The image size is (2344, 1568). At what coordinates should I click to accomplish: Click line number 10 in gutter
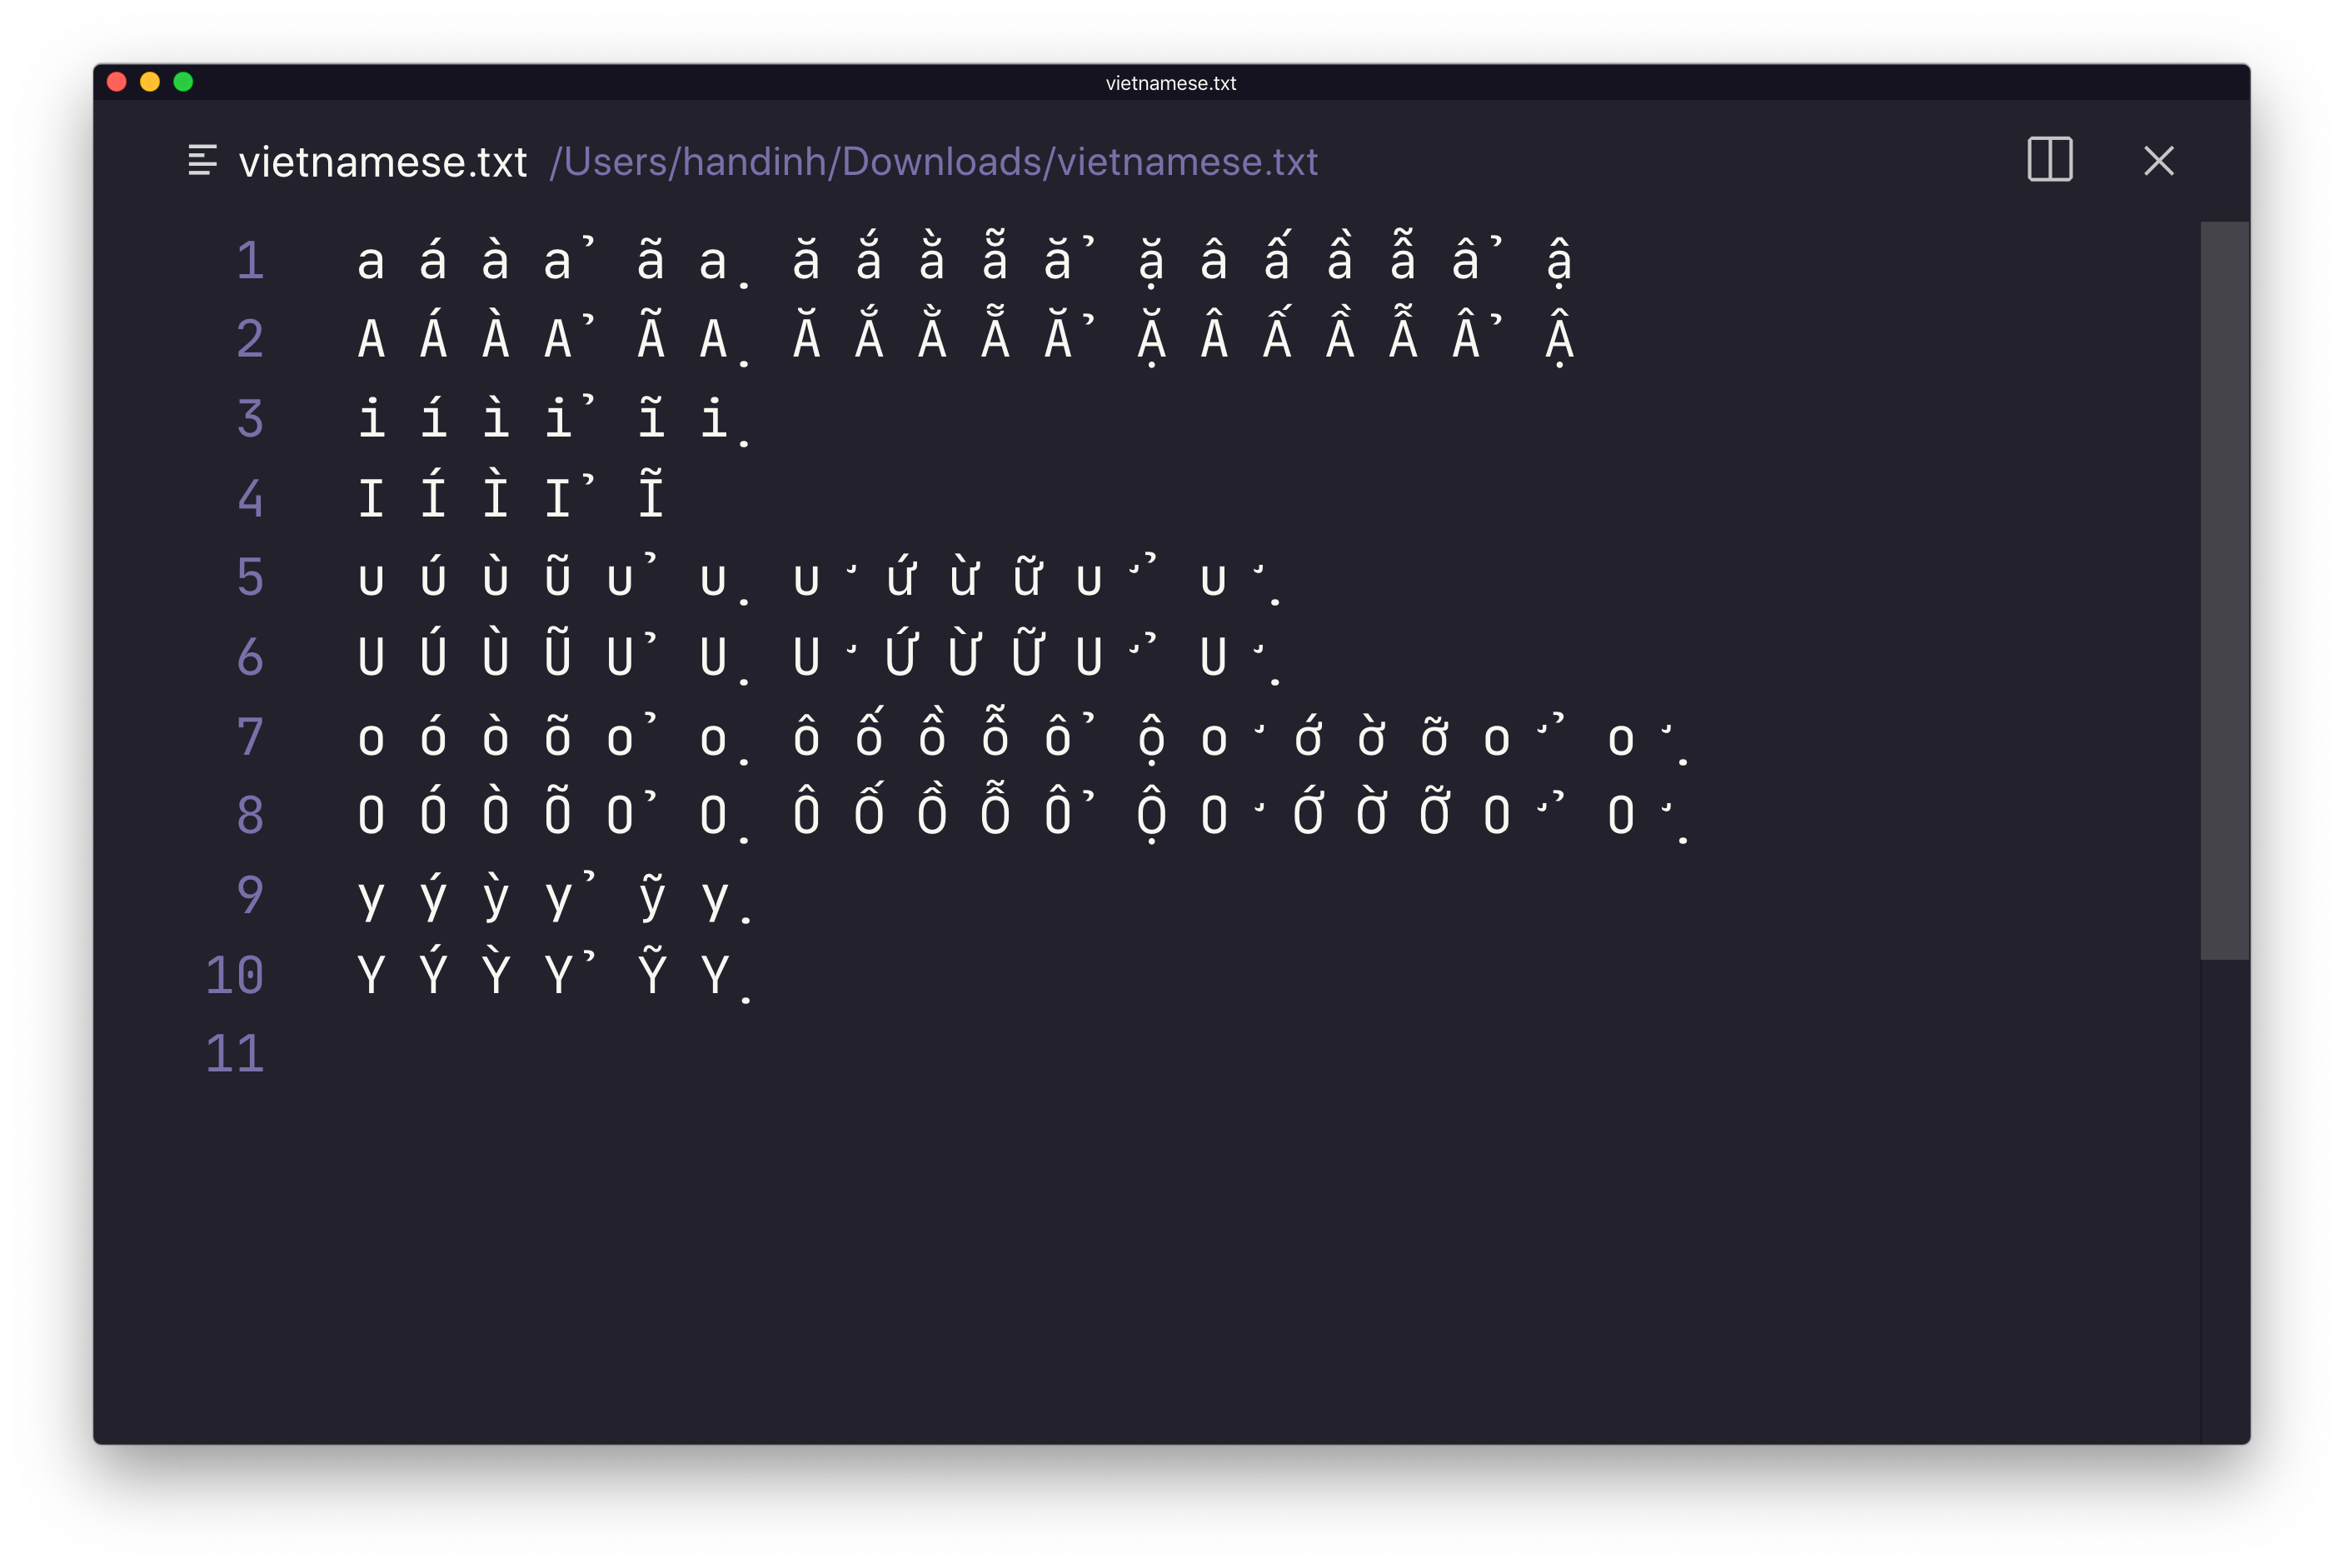(x=235, y=974)
